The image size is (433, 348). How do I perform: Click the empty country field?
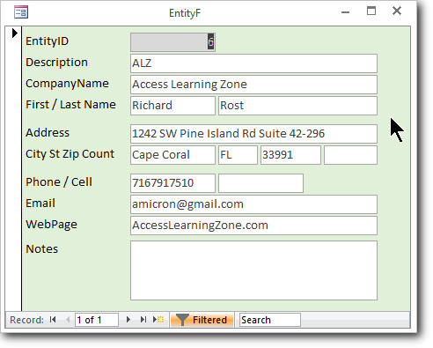tap(350, 155)
